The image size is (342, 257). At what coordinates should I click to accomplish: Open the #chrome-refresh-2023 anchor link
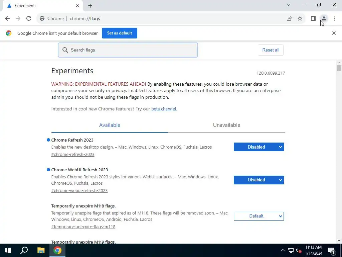73,155
